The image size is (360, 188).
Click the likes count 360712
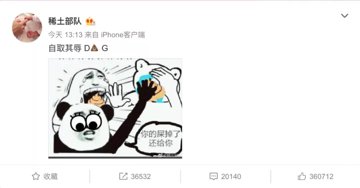321,177
